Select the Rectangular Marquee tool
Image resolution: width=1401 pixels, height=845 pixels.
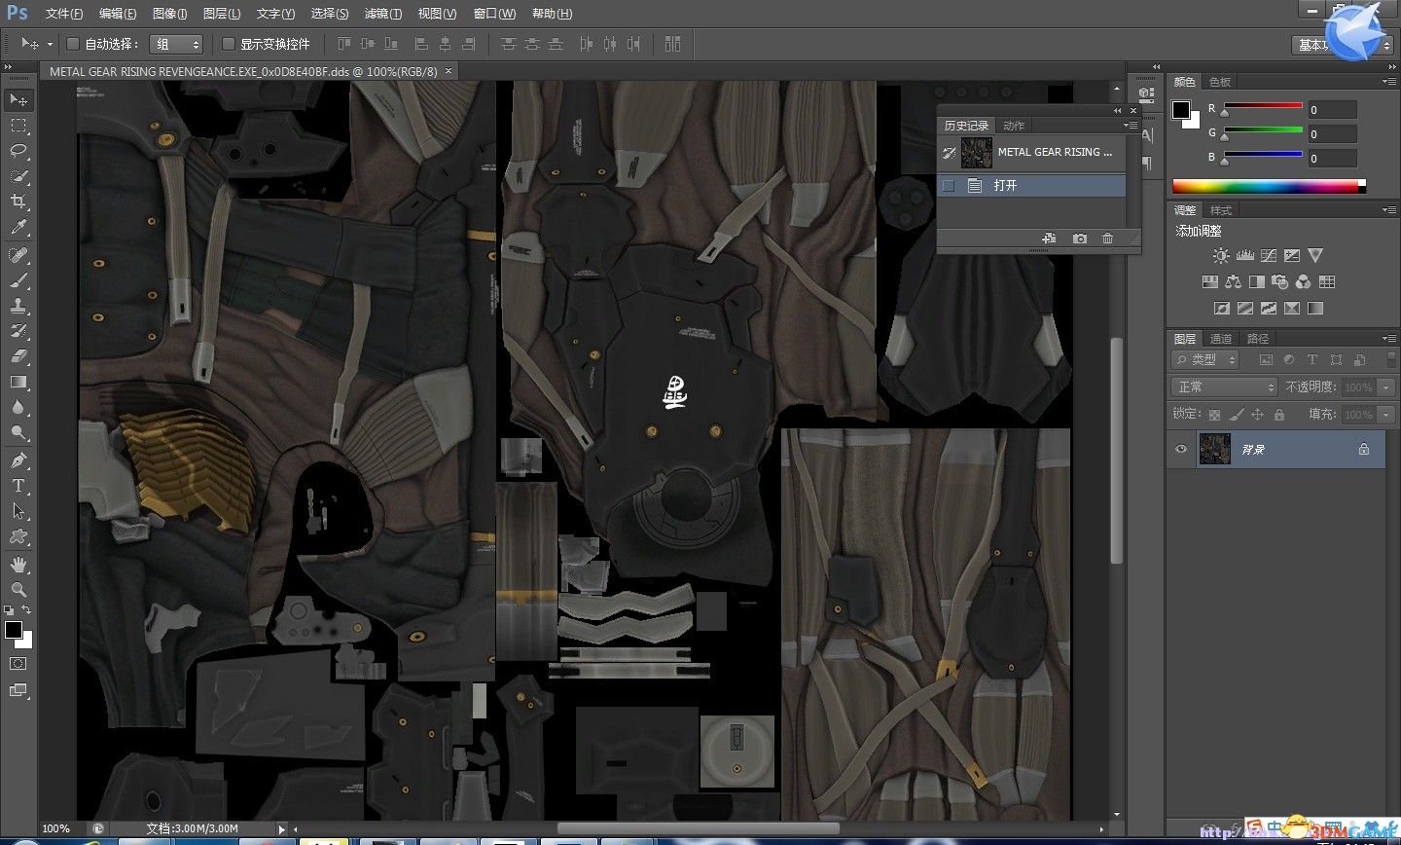[18, 126]
